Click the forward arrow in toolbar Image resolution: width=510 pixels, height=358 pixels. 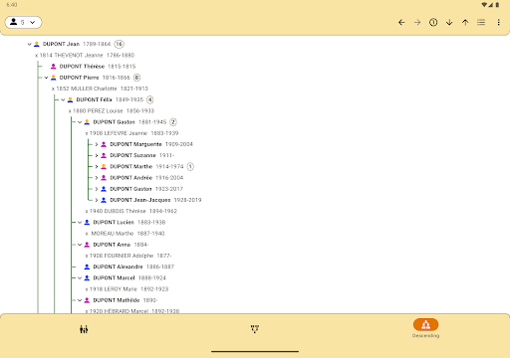[417, 22]
